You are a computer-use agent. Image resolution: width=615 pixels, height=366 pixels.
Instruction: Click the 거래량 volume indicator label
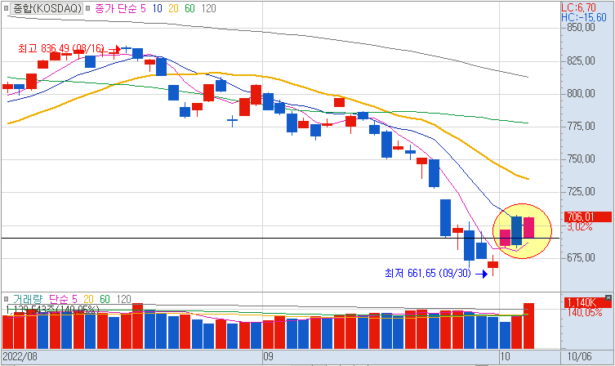coord(28,299)
